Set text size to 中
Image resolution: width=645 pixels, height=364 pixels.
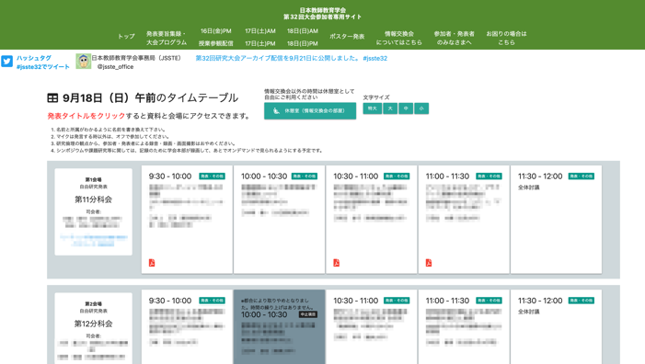click(x=406, y=108)
